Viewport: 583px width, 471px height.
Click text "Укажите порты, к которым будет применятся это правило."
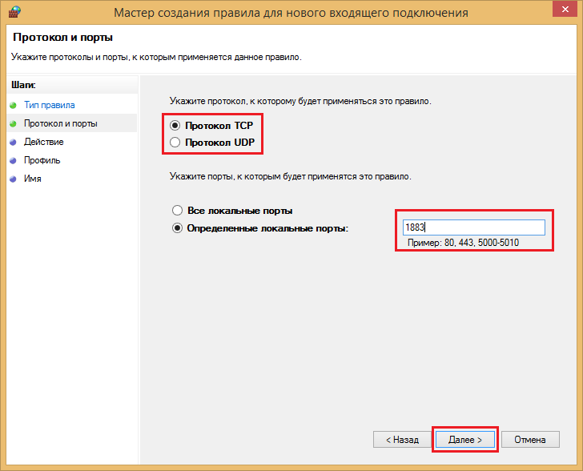(x=291, y=176)
